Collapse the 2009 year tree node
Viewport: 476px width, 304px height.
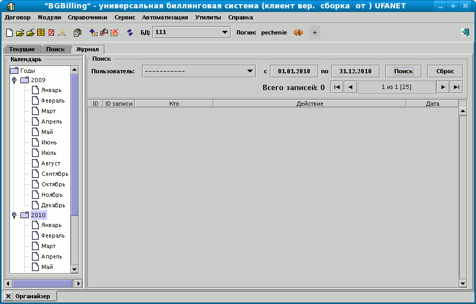coord(14,80)
